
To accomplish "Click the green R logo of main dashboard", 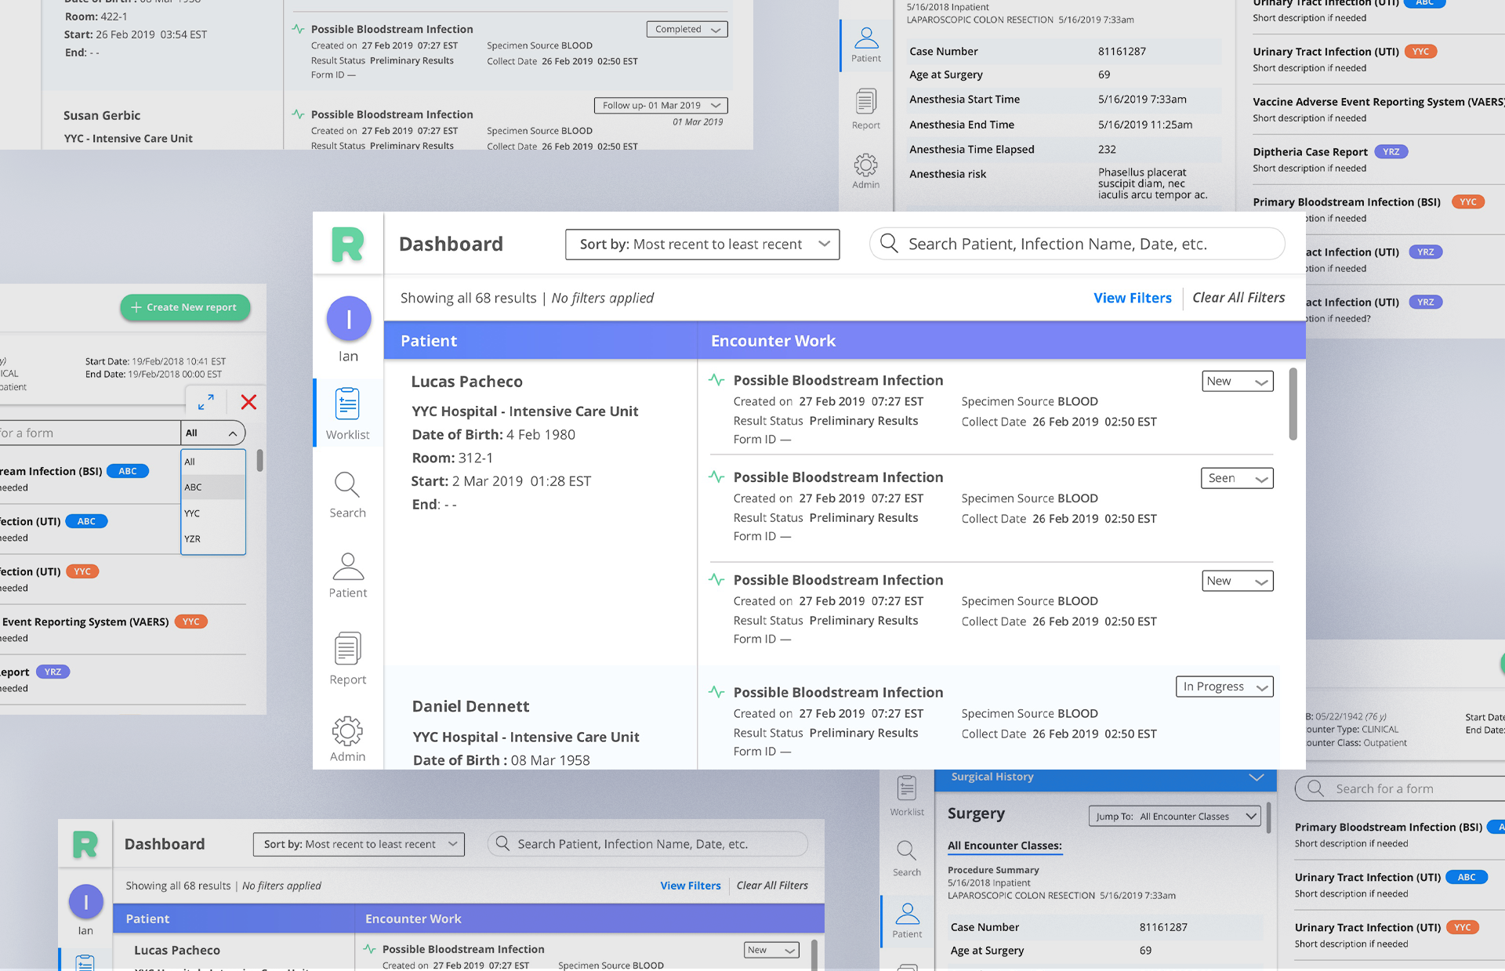I will coord(347,245).
